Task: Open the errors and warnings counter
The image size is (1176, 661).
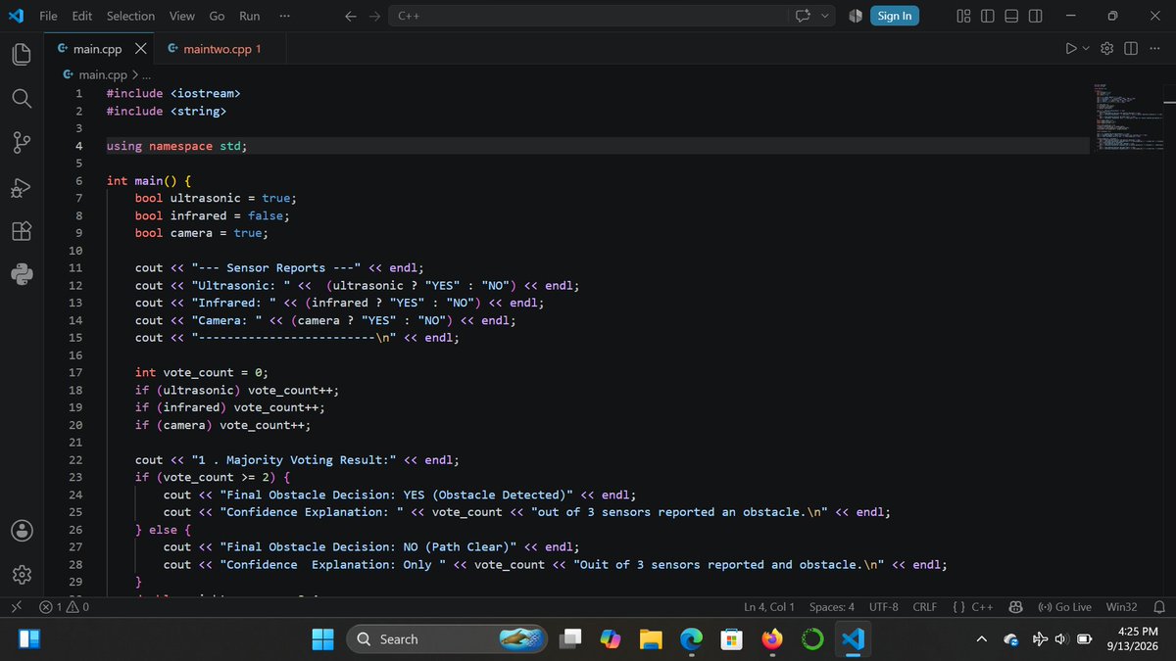Action: (64, 607)
